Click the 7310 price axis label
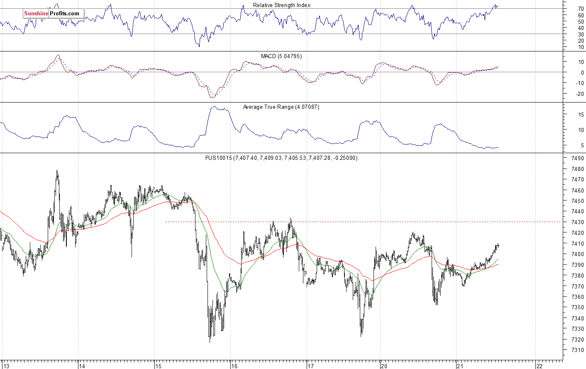Image resolution: width=586 pixels, height=369 pixels. coord(578,350)
